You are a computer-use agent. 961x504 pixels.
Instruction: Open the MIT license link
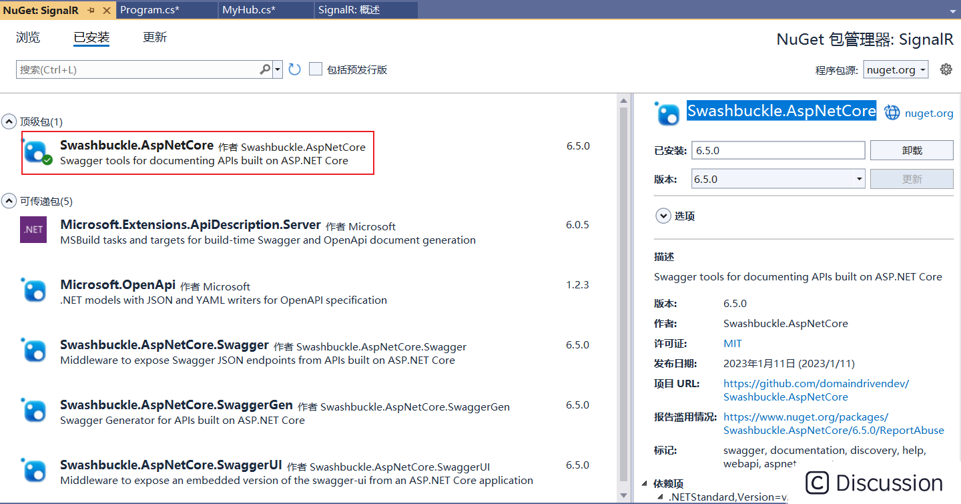click(x=732, y=343)
